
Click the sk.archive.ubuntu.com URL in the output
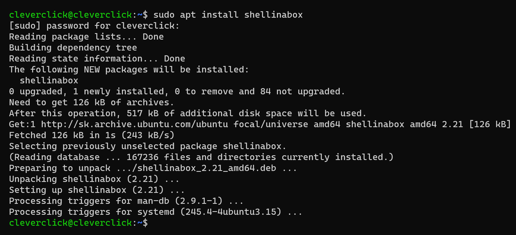pyautogui.click(x=134, y=124)
